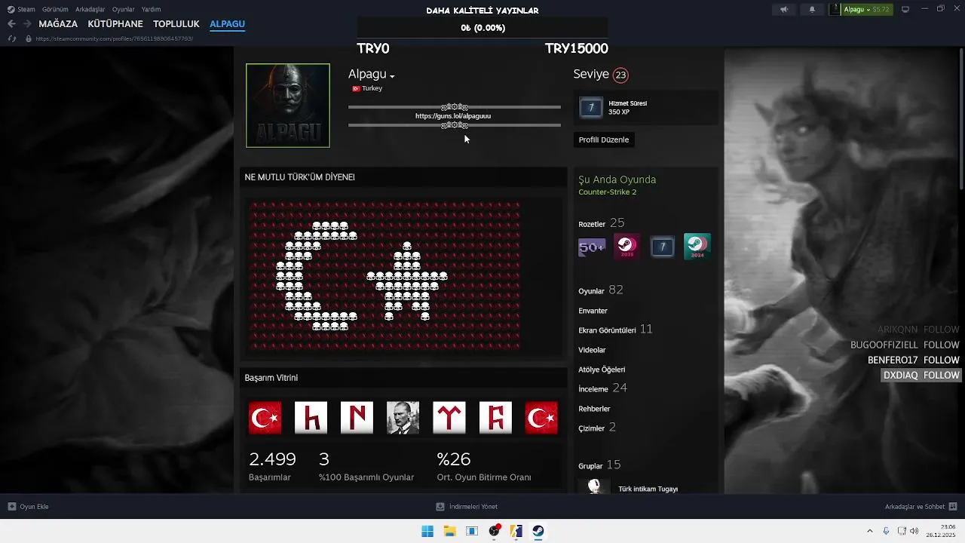Open the Counter-Strike 2 game link

(x=608, y=192)
